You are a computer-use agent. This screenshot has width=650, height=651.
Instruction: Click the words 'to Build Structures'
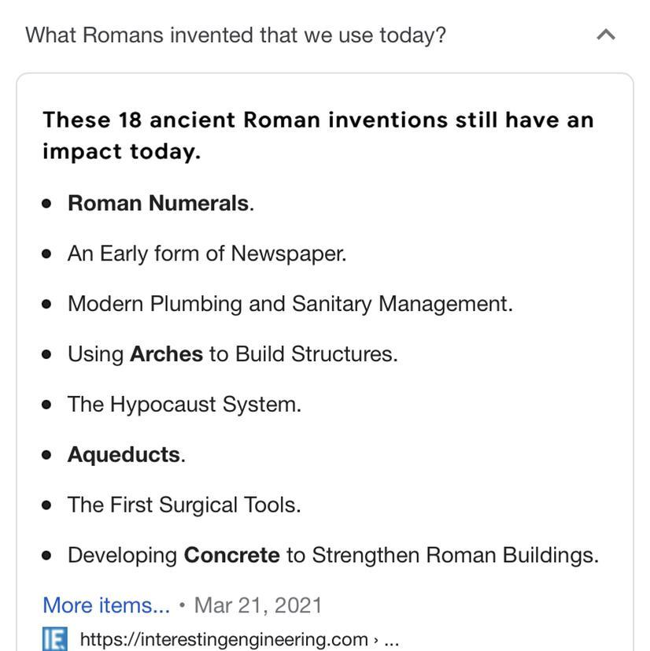(x=304, y=354)
